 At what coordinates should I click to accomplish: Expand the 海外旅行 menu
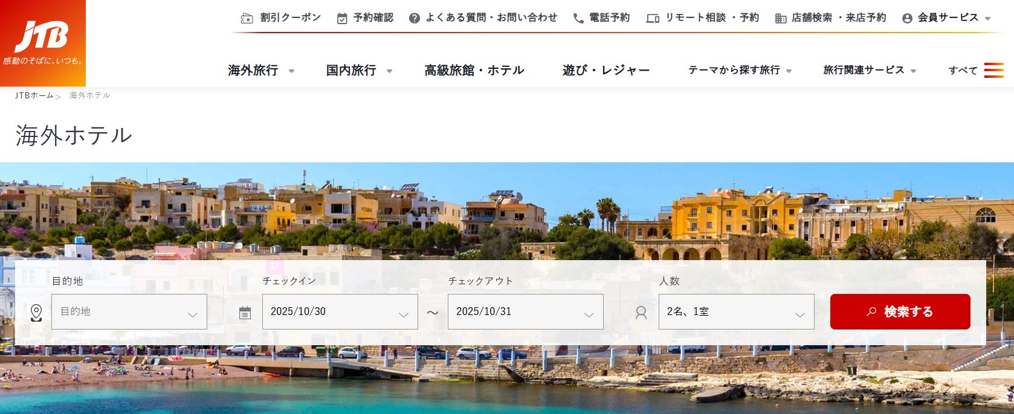tap(261, 70)
